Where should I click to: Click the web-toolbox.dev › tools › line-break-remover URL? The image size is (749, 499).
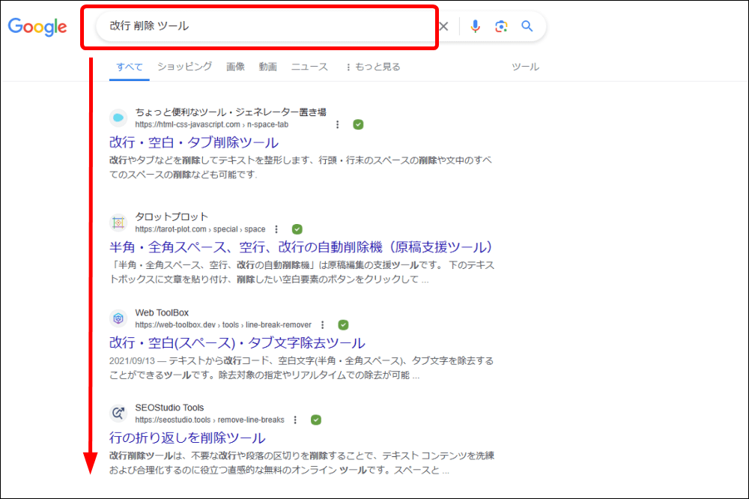coord(223,324)
